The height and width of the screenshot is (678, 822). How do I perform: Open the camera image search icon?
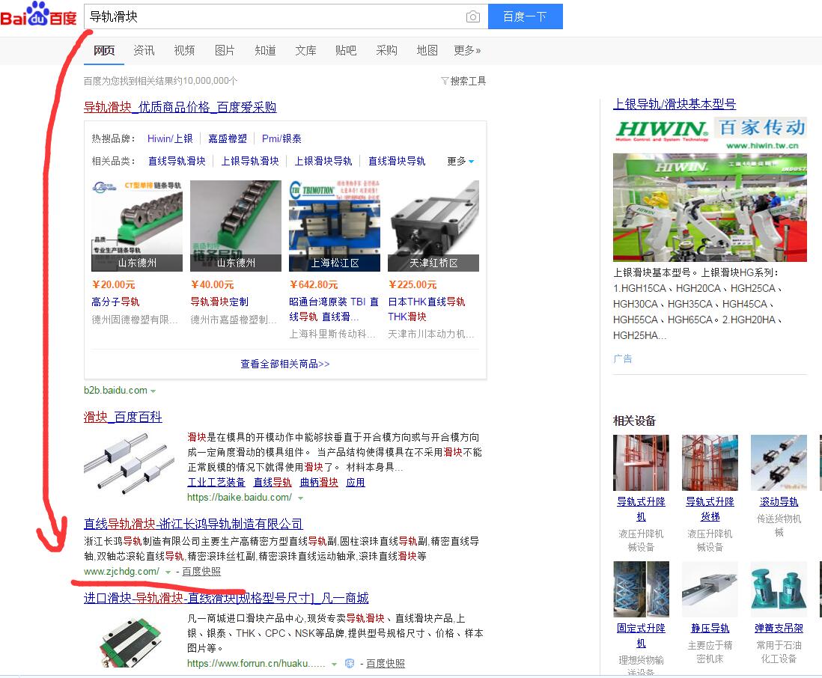pyautogui.click(x=472, y=16)
